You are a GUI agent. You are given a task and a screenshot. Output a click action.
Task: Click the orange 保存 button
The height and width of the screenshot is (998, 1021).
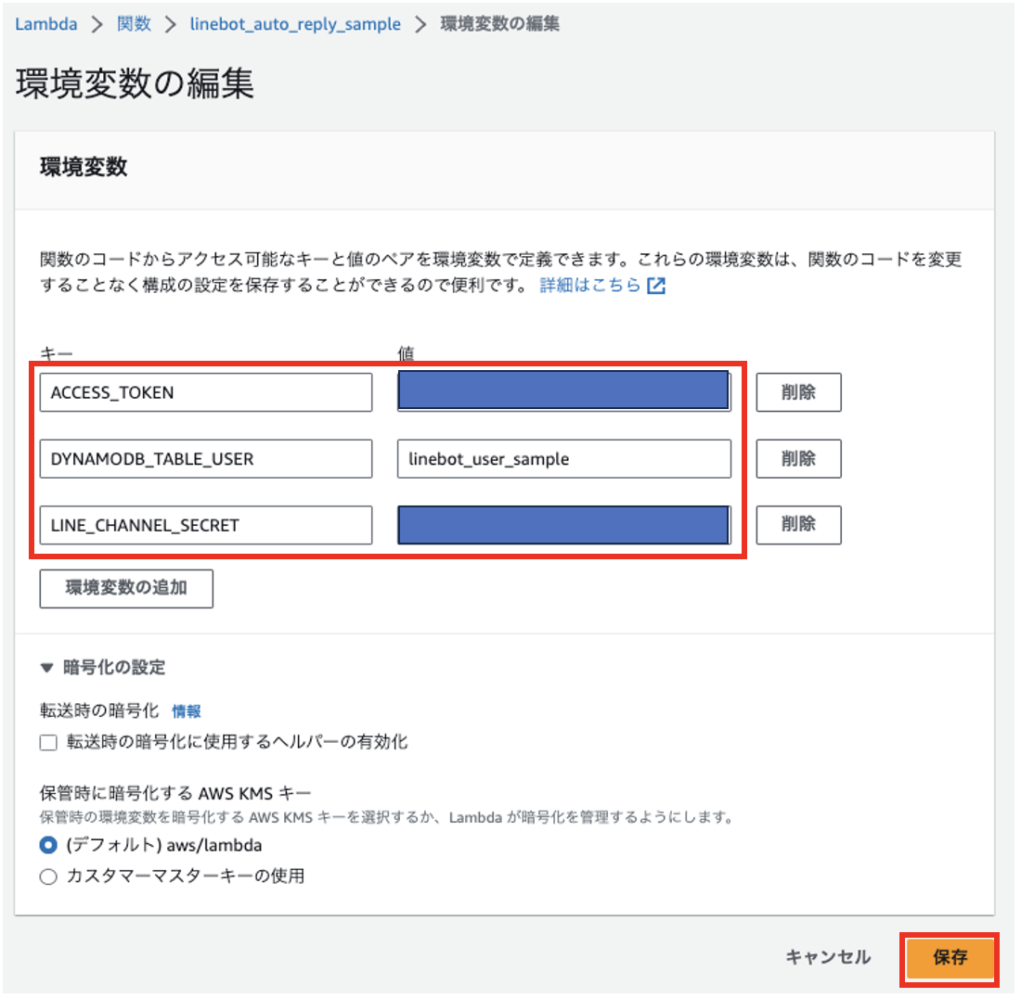click(x=950, y=957)
